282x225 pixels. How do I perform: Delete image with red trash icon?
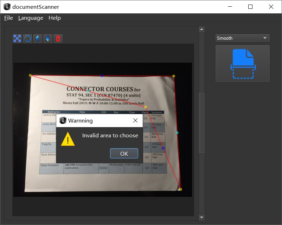58,38
